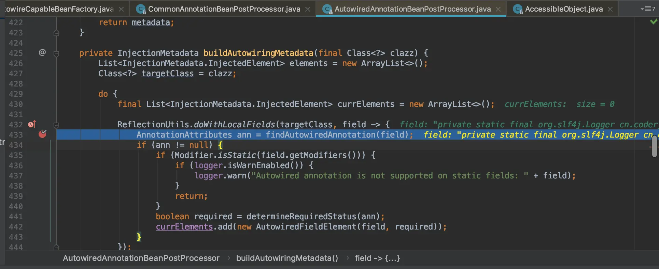Click the isStatic method call on line 435
Viewport: 659px width, 269px height.
point(237,155)
